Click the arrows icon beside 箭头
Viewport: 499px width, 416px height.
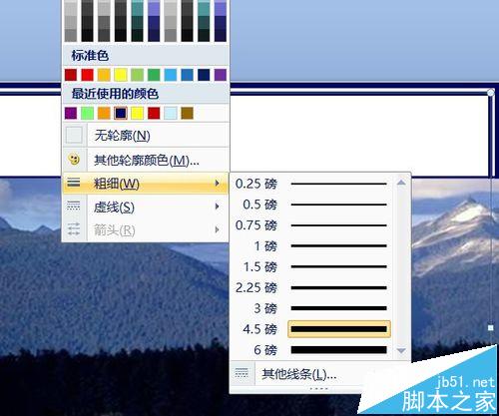point(74,229)
